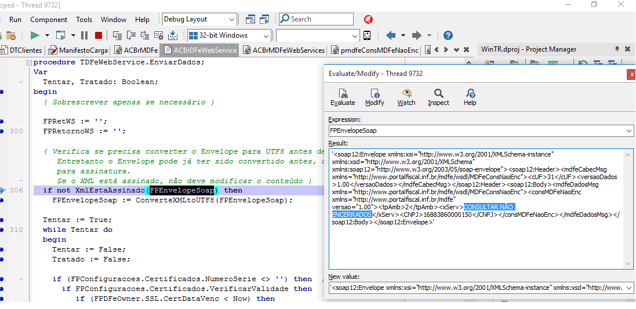
Task: Toggle breakpoint at line 310 gutter dot
Action: tap(2, 230)
